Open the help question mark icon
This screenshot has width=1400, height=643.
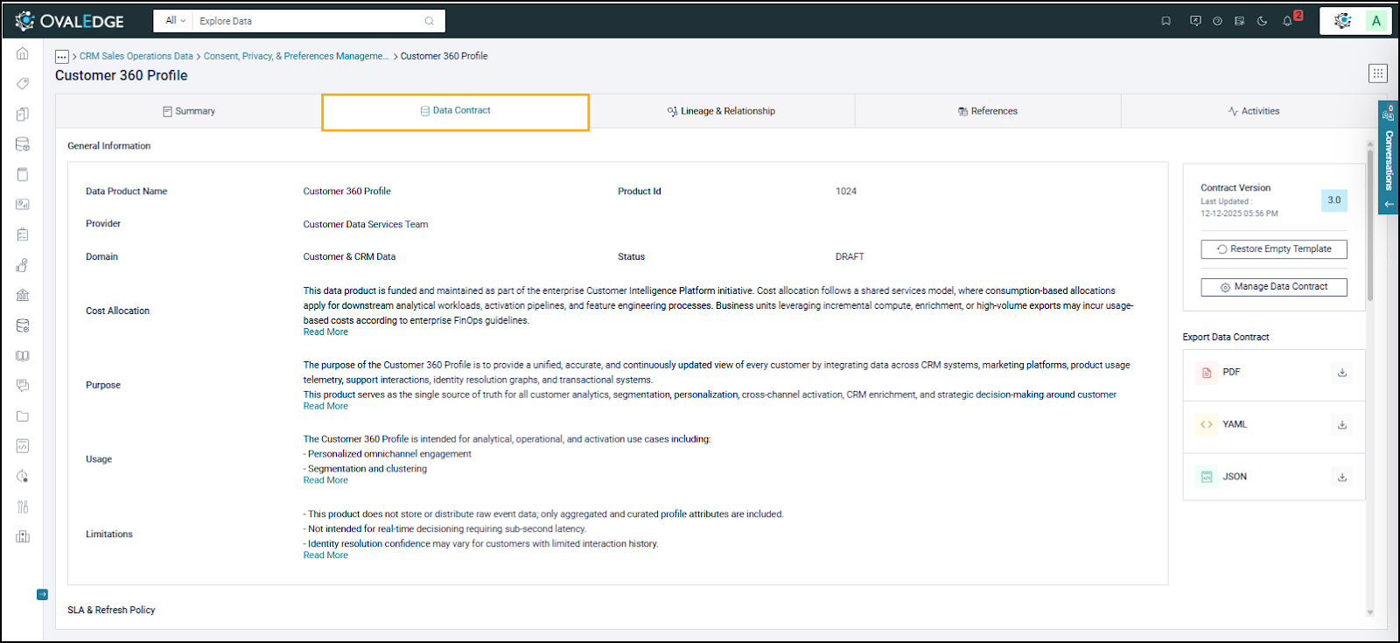coord(1217,21)
